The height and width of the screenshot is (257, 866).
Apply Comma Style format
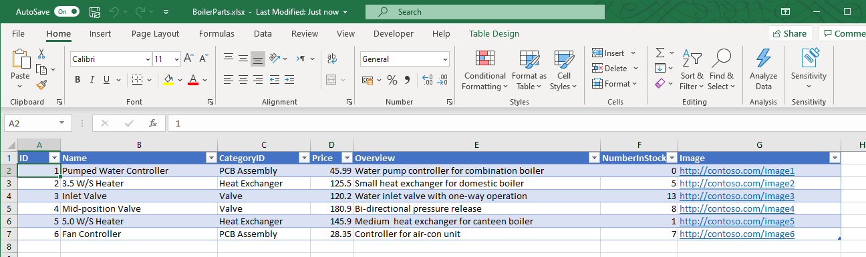pyautogui.click(x=408, y=80)
